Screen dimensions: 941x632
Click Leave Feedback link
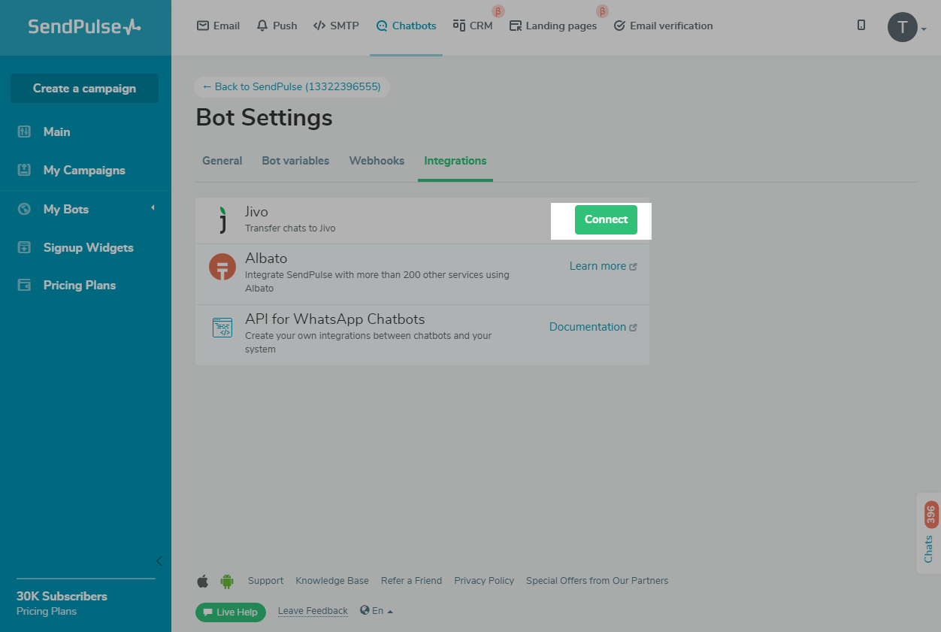pyautogui.click(x=313, y=611)
